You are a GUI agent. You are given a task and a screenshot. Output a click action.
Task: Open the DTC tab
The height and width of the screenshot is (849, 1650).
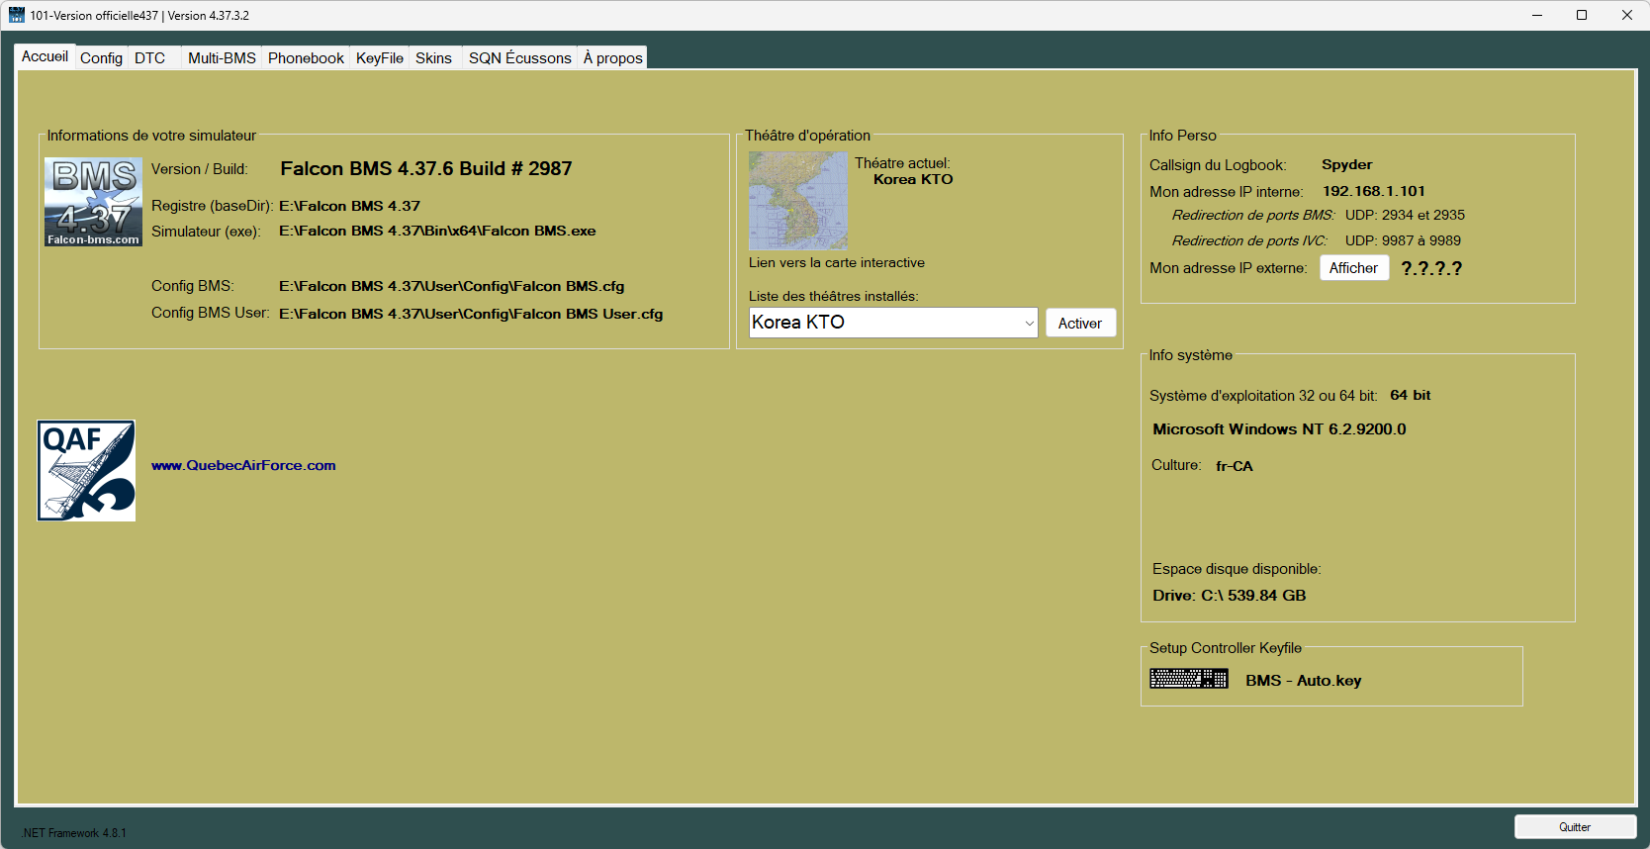tap(150, 58)
